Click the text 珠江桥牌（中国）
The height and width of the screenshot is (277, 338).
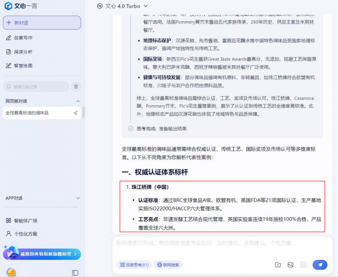(150, 187)
